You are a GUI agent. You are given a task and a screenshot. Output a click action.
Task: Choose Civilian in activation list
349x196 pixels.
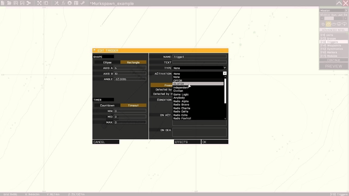pyautogui.click(x=198, y=91)
